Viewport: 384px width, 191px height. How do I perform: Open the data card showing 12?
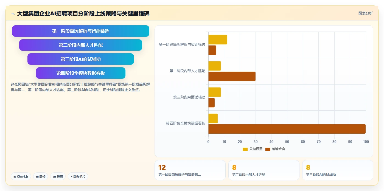pyautogui.click(x=190, y=170)
